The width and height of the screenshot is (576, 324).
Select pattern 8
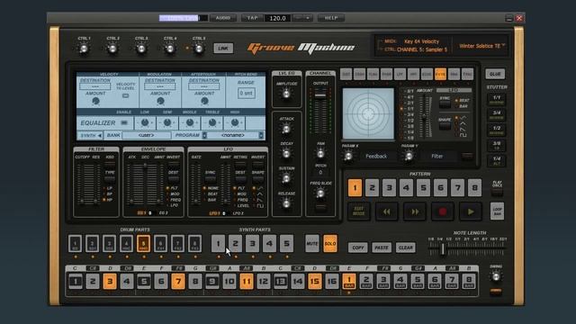pos(474,188)
